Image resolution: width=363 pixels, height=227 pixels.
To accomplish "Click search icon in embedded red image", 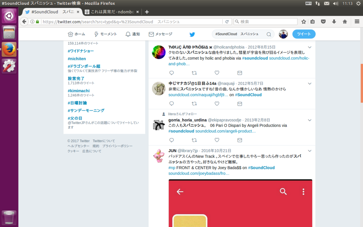I will [283, 192].
